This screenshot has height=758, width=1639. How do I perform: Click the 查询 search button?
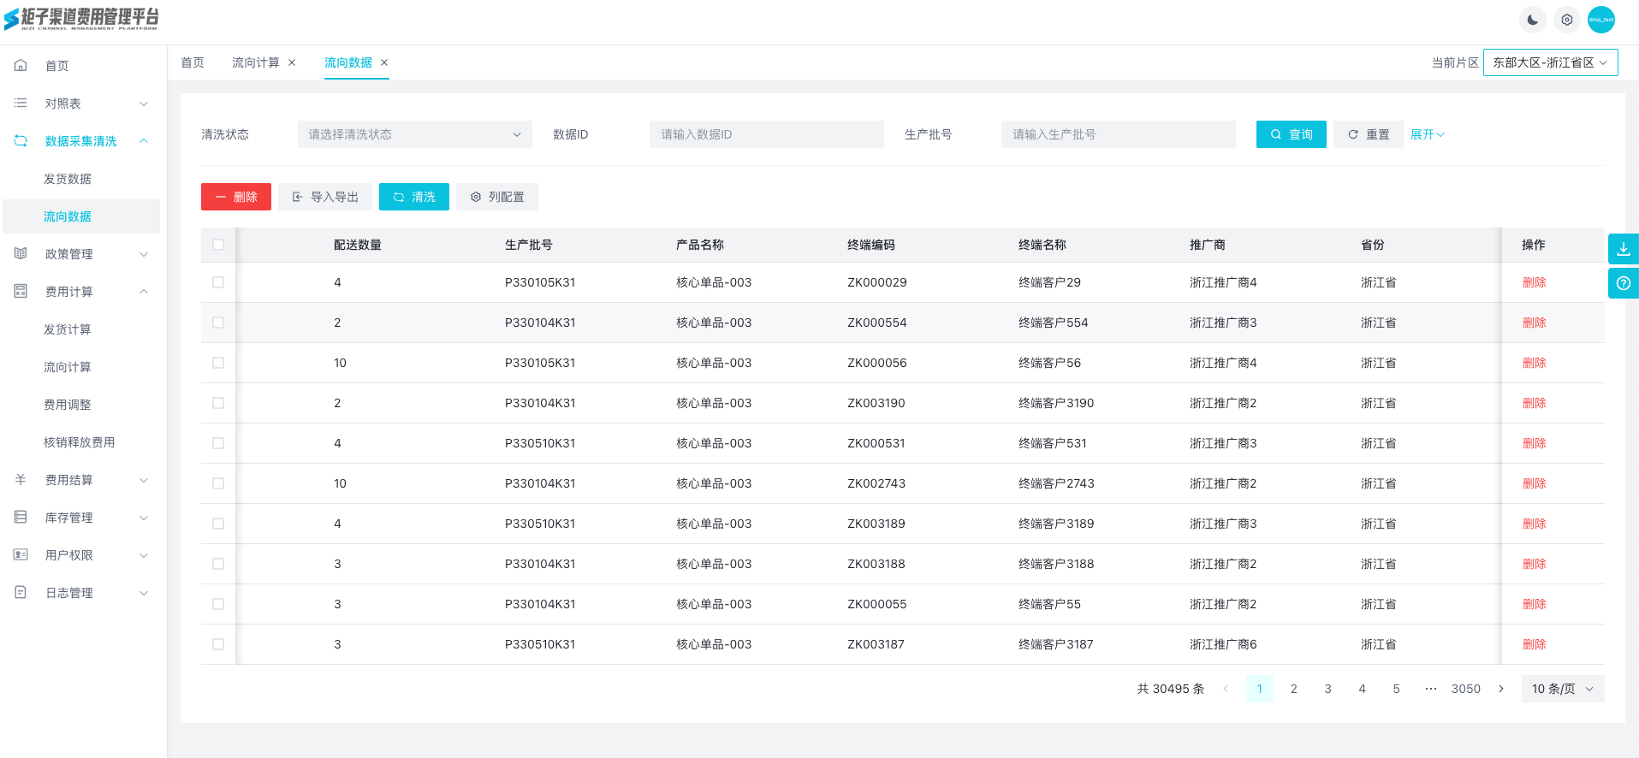pyautogui.click(x=1291, y=134)
